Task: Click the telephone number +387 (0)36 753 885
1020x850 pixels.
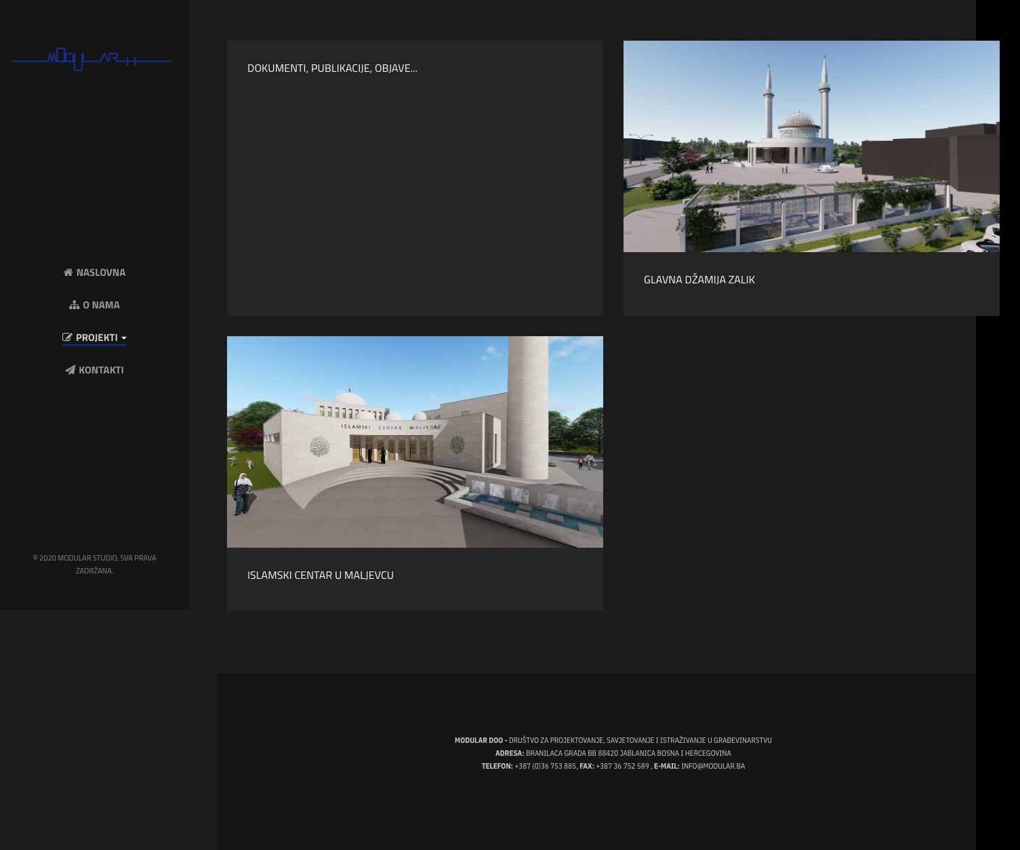Action: point(546,766)
